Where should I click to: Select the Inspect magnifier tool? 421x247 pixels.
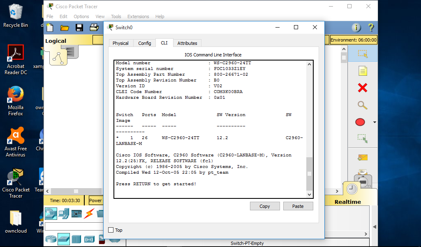tap(363, 105)
